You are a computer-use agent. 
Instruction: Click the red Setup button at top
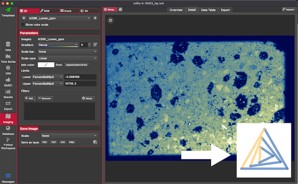point(110,9)
